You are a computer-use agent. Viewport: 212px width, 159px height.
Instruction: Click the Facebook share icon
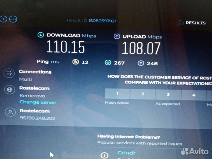(x=3, y=19)
